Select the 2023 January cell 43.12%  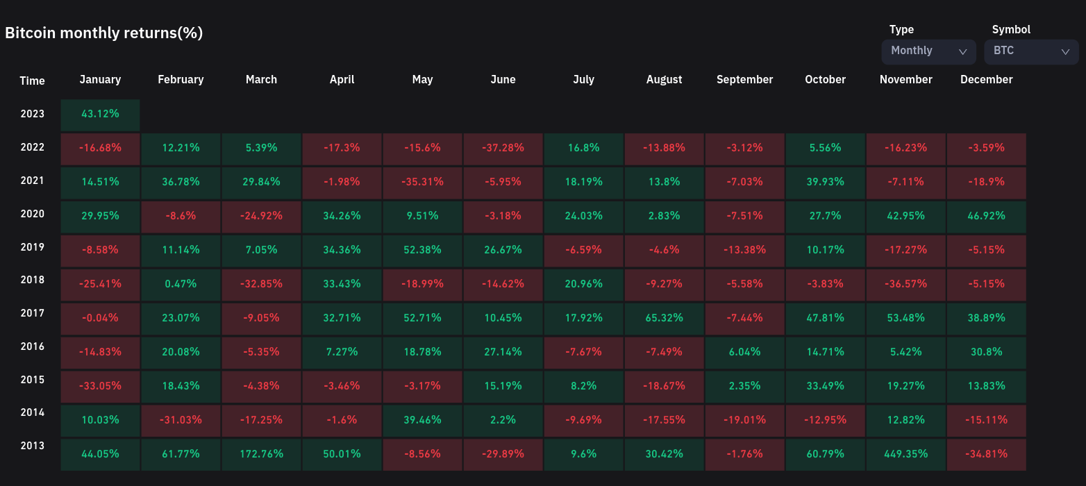tap(100, 115)
